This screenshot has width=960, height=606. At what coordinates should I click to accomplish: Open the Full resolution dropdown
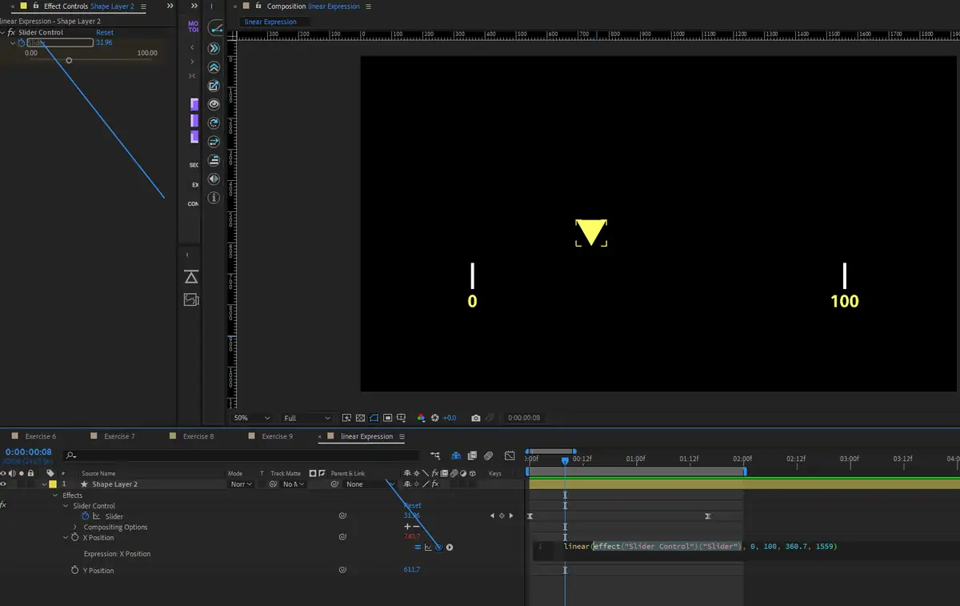tap(307, 418)
